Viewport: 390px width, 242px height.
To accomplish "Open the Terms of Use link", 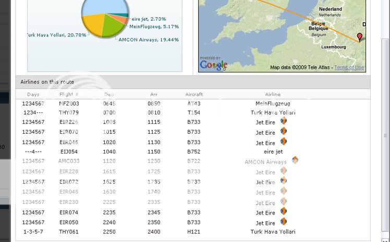I will click(349, 68).
